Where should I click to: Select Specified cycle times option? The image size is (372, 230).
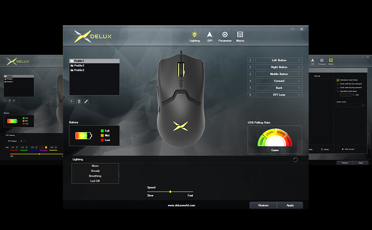338,91
